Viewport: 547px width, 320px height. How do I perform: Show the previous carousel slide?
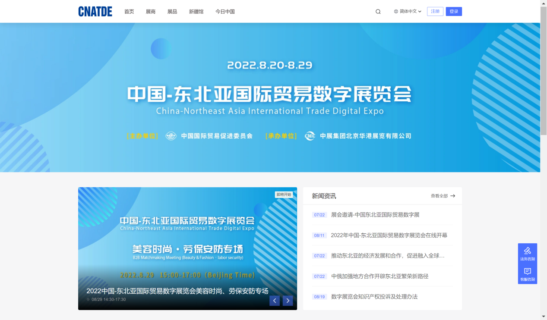pyautogui.click(x=275, y=301)
